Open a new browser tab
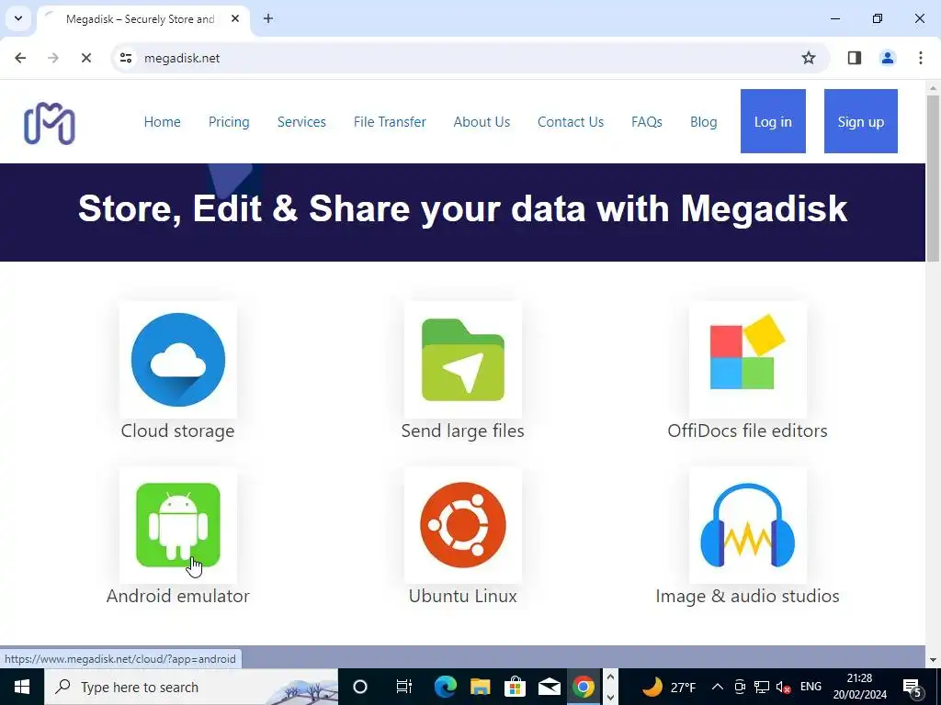This screenshot has height=705, width=941. (268, 18)
